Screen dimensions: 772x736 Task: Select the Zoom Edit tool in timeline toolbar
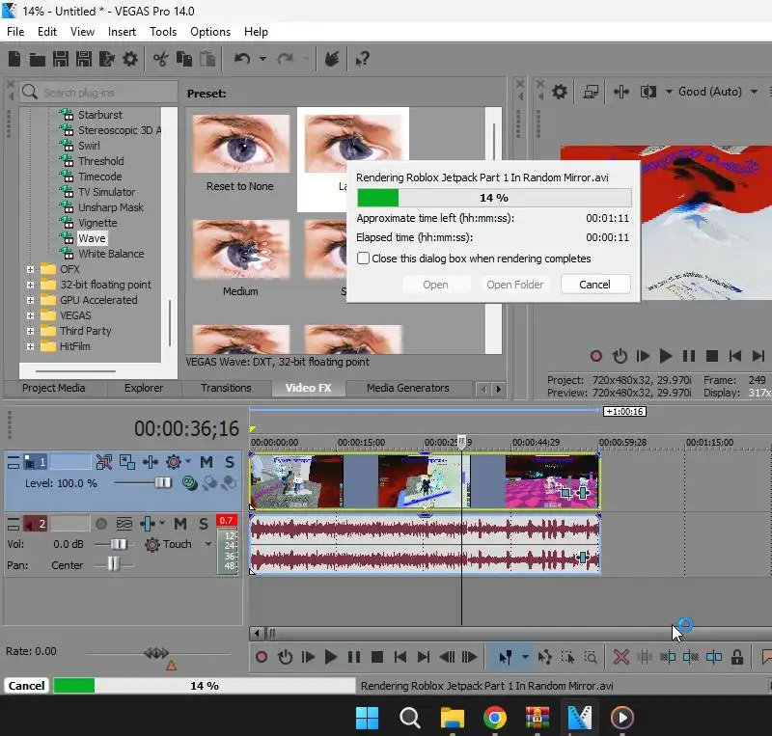point(591,657)
